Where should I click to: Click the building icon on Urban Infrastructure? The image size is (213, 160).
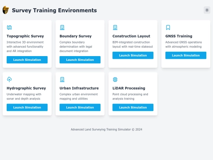(62, 79)
